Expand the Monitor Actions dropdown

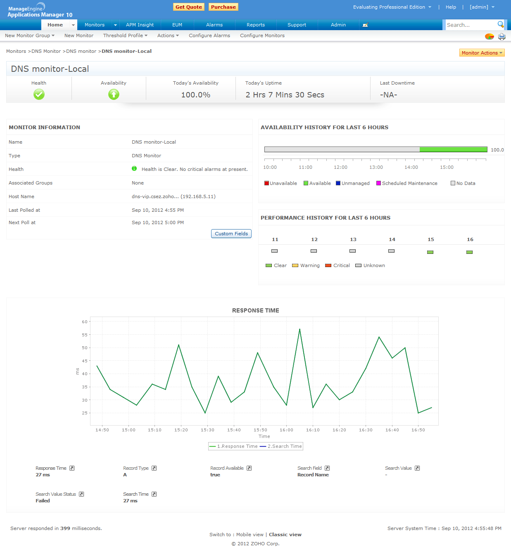pos(482,53)
